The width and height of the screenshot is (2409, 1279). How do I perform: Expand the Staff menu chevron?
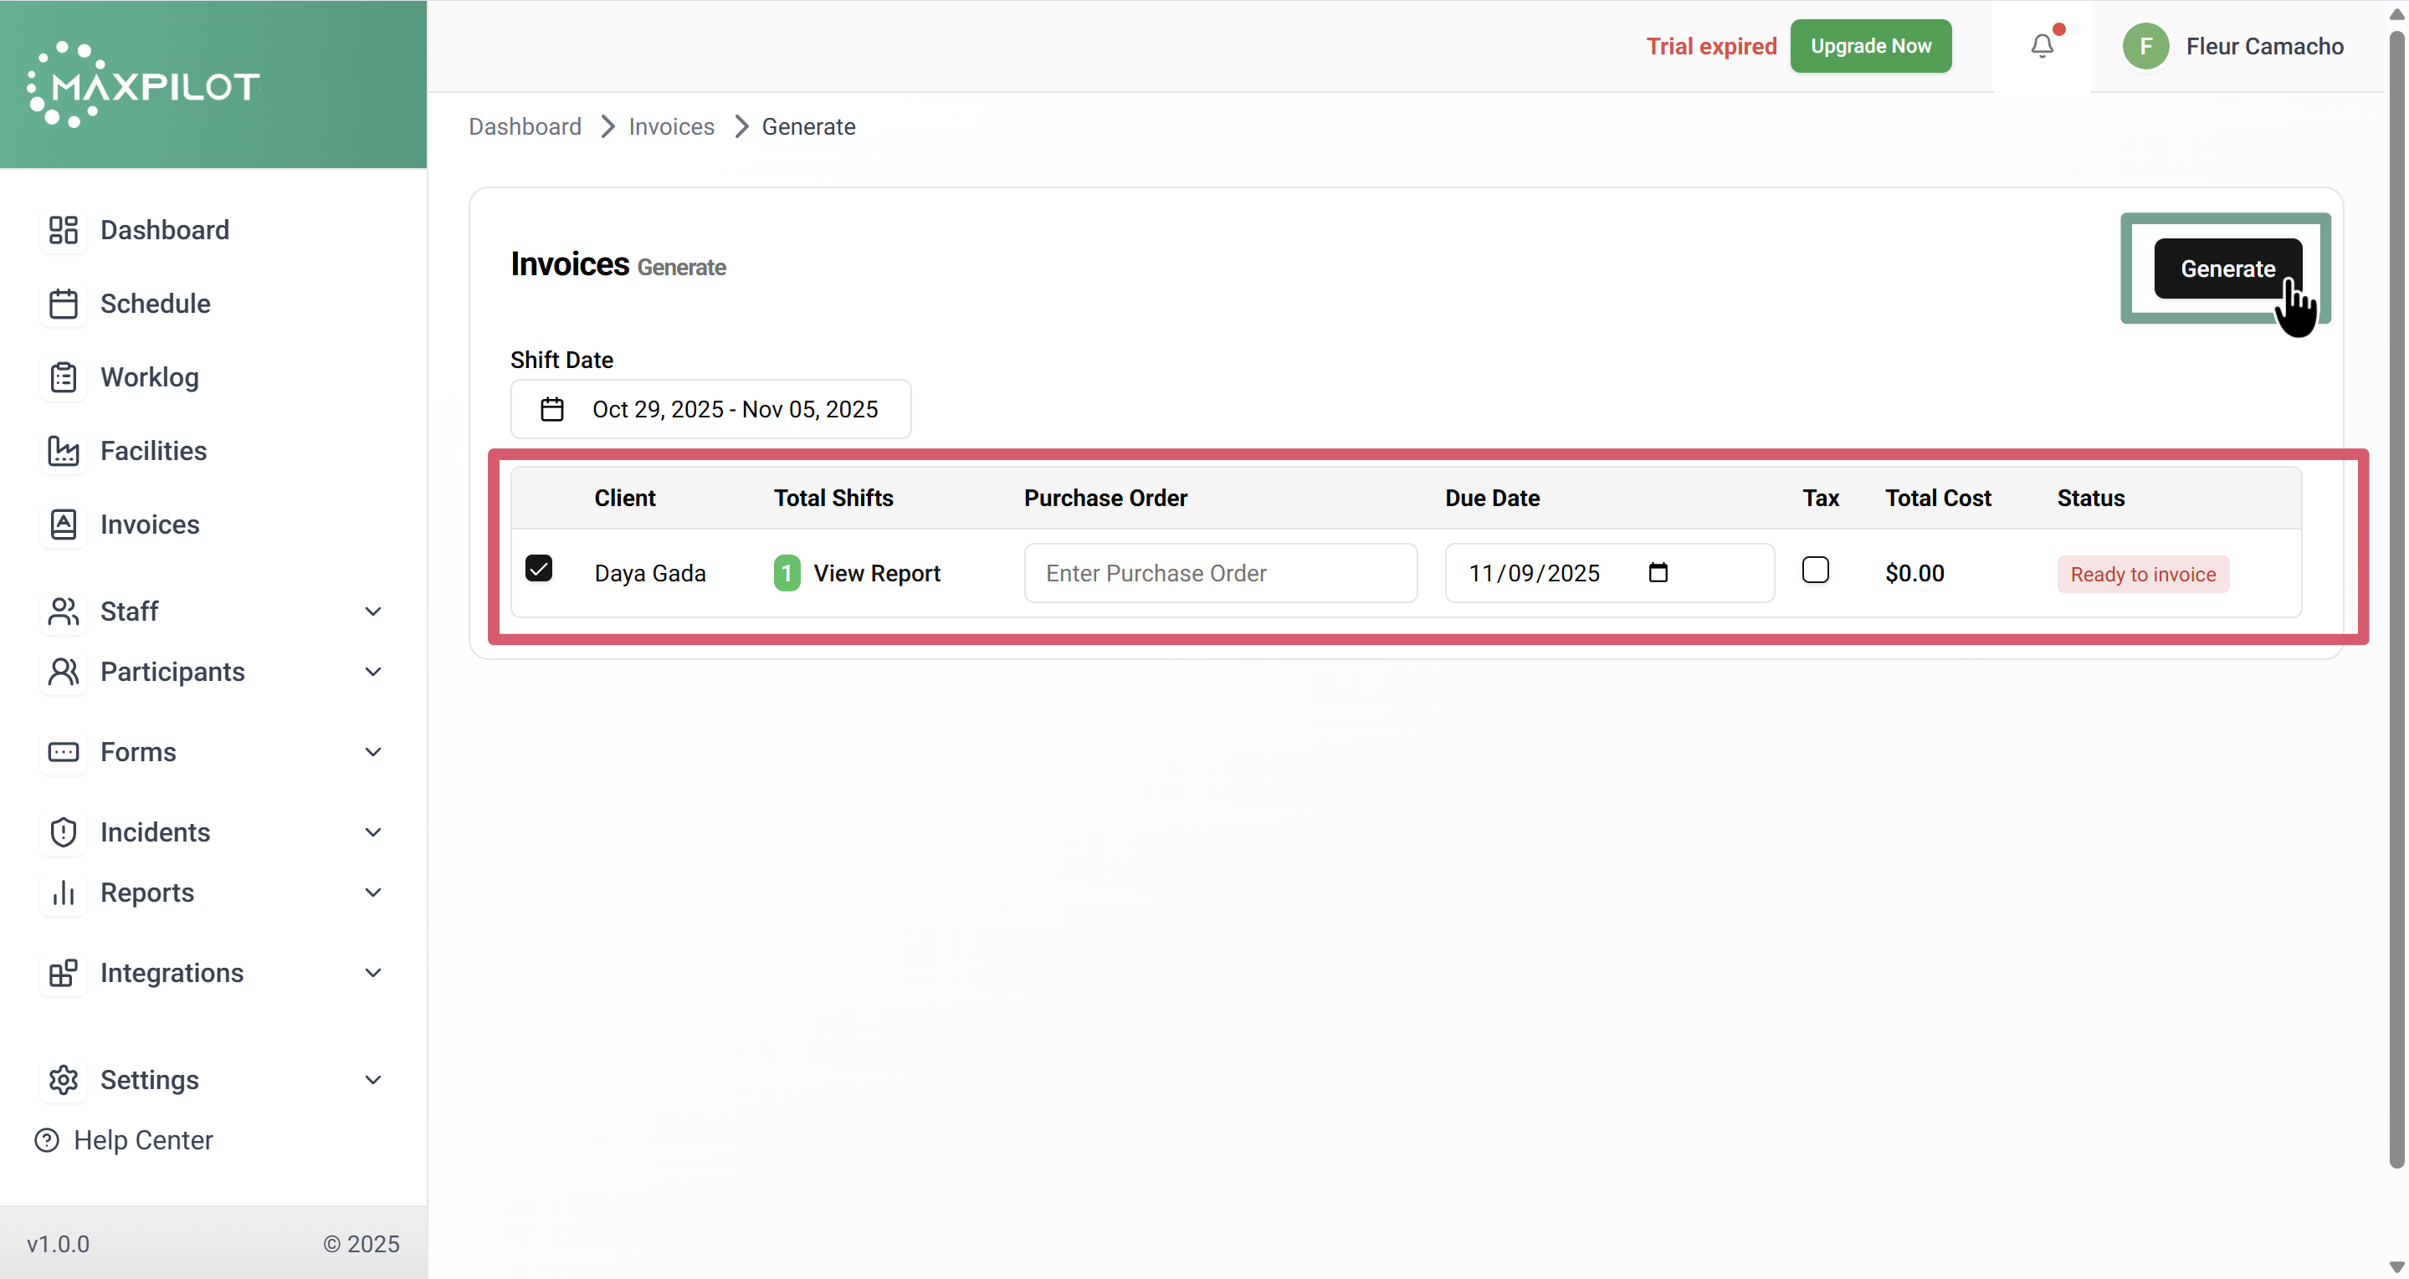click(x=372, y=611)
